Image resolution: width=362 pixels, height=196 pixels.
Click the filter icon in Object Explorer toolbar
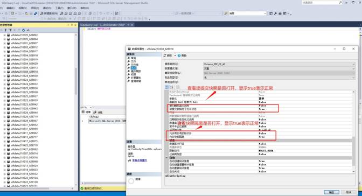click(x=5, y=30)
